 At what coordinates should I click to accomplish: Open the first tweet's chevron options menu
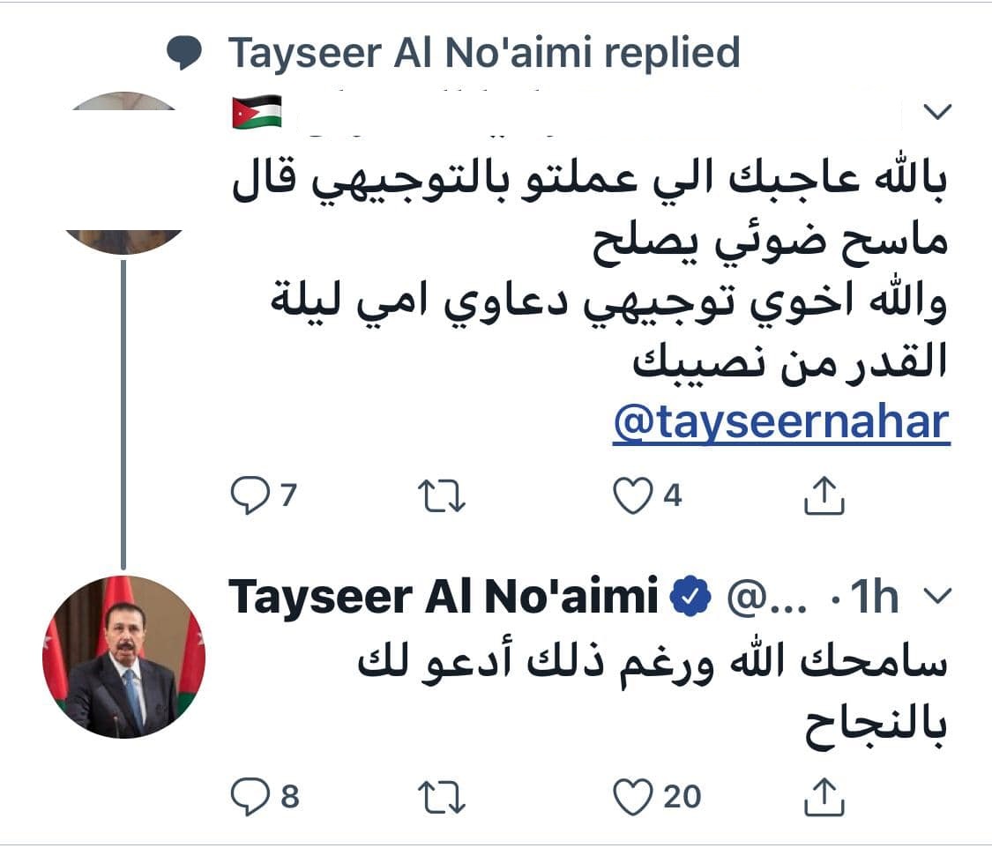[937, 112]
